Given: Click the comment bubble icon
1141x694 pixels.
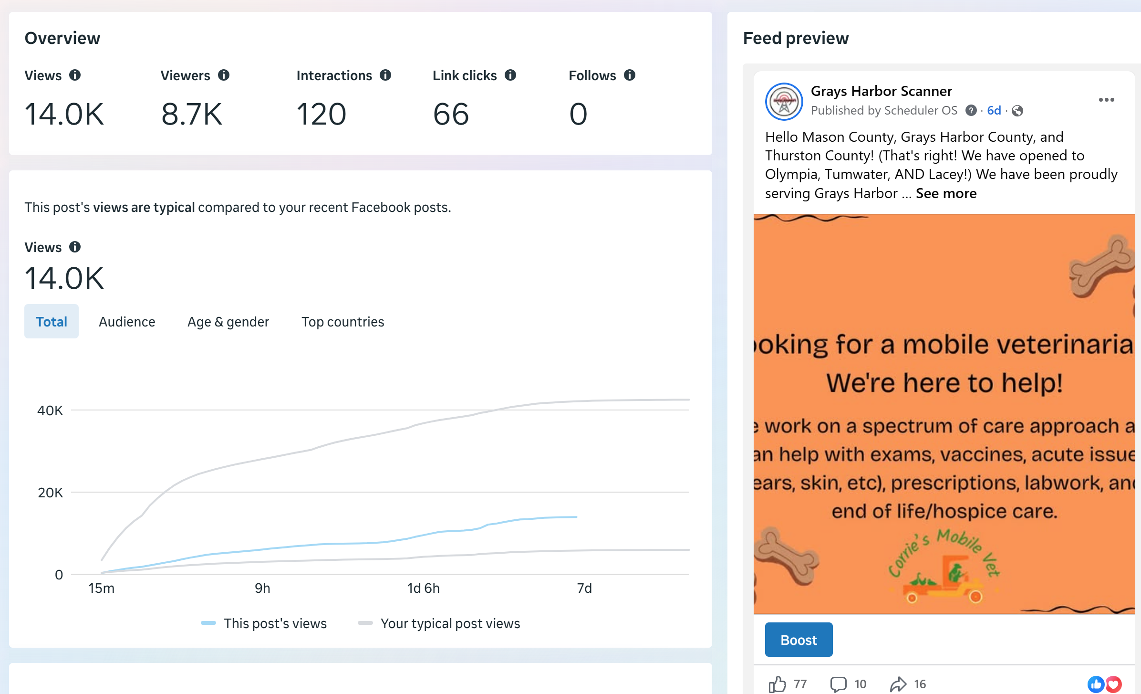Looking at the screenshot, I should pyautogui.click(x=838, y=684).
